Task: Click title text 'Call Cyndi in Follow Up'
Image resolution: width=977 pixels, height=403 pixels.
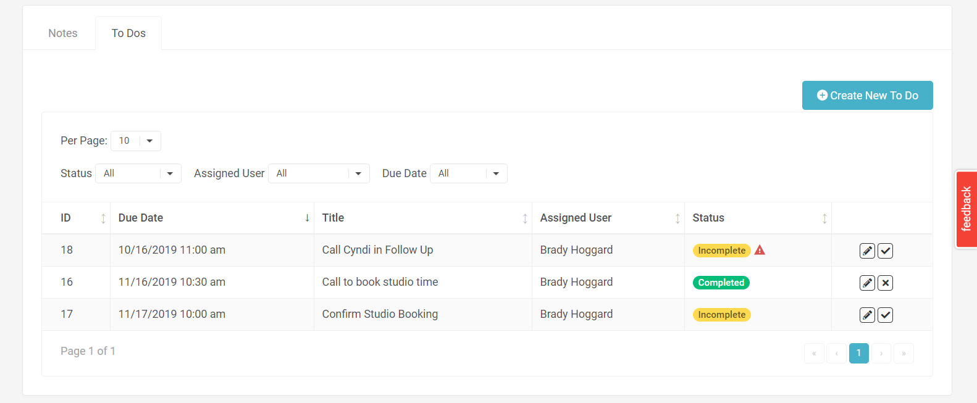Action: coord(377,250)
